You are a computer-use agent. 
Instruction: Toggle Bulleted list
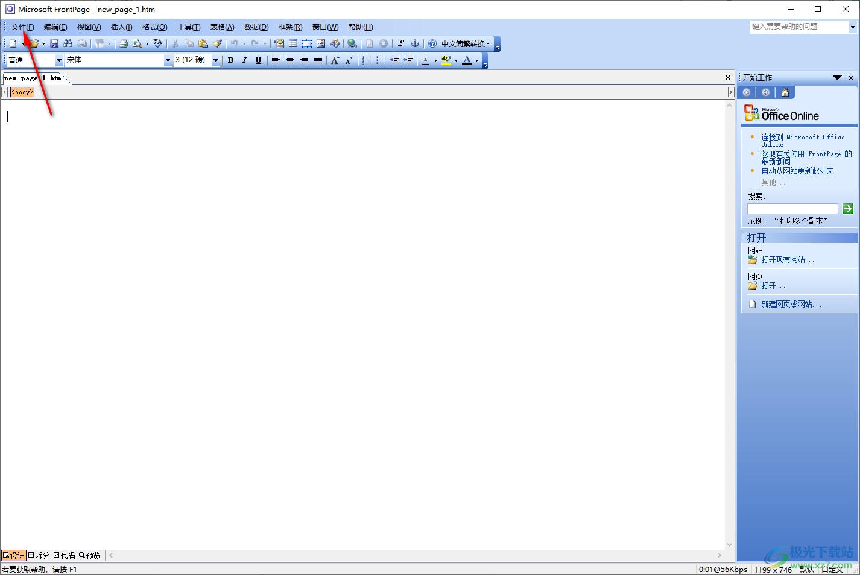point(381,60)
